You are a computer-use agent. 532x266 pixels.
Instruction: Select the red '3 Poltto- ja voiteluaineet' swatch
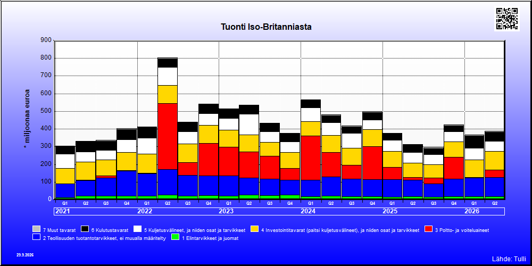[x=429, y=229]
